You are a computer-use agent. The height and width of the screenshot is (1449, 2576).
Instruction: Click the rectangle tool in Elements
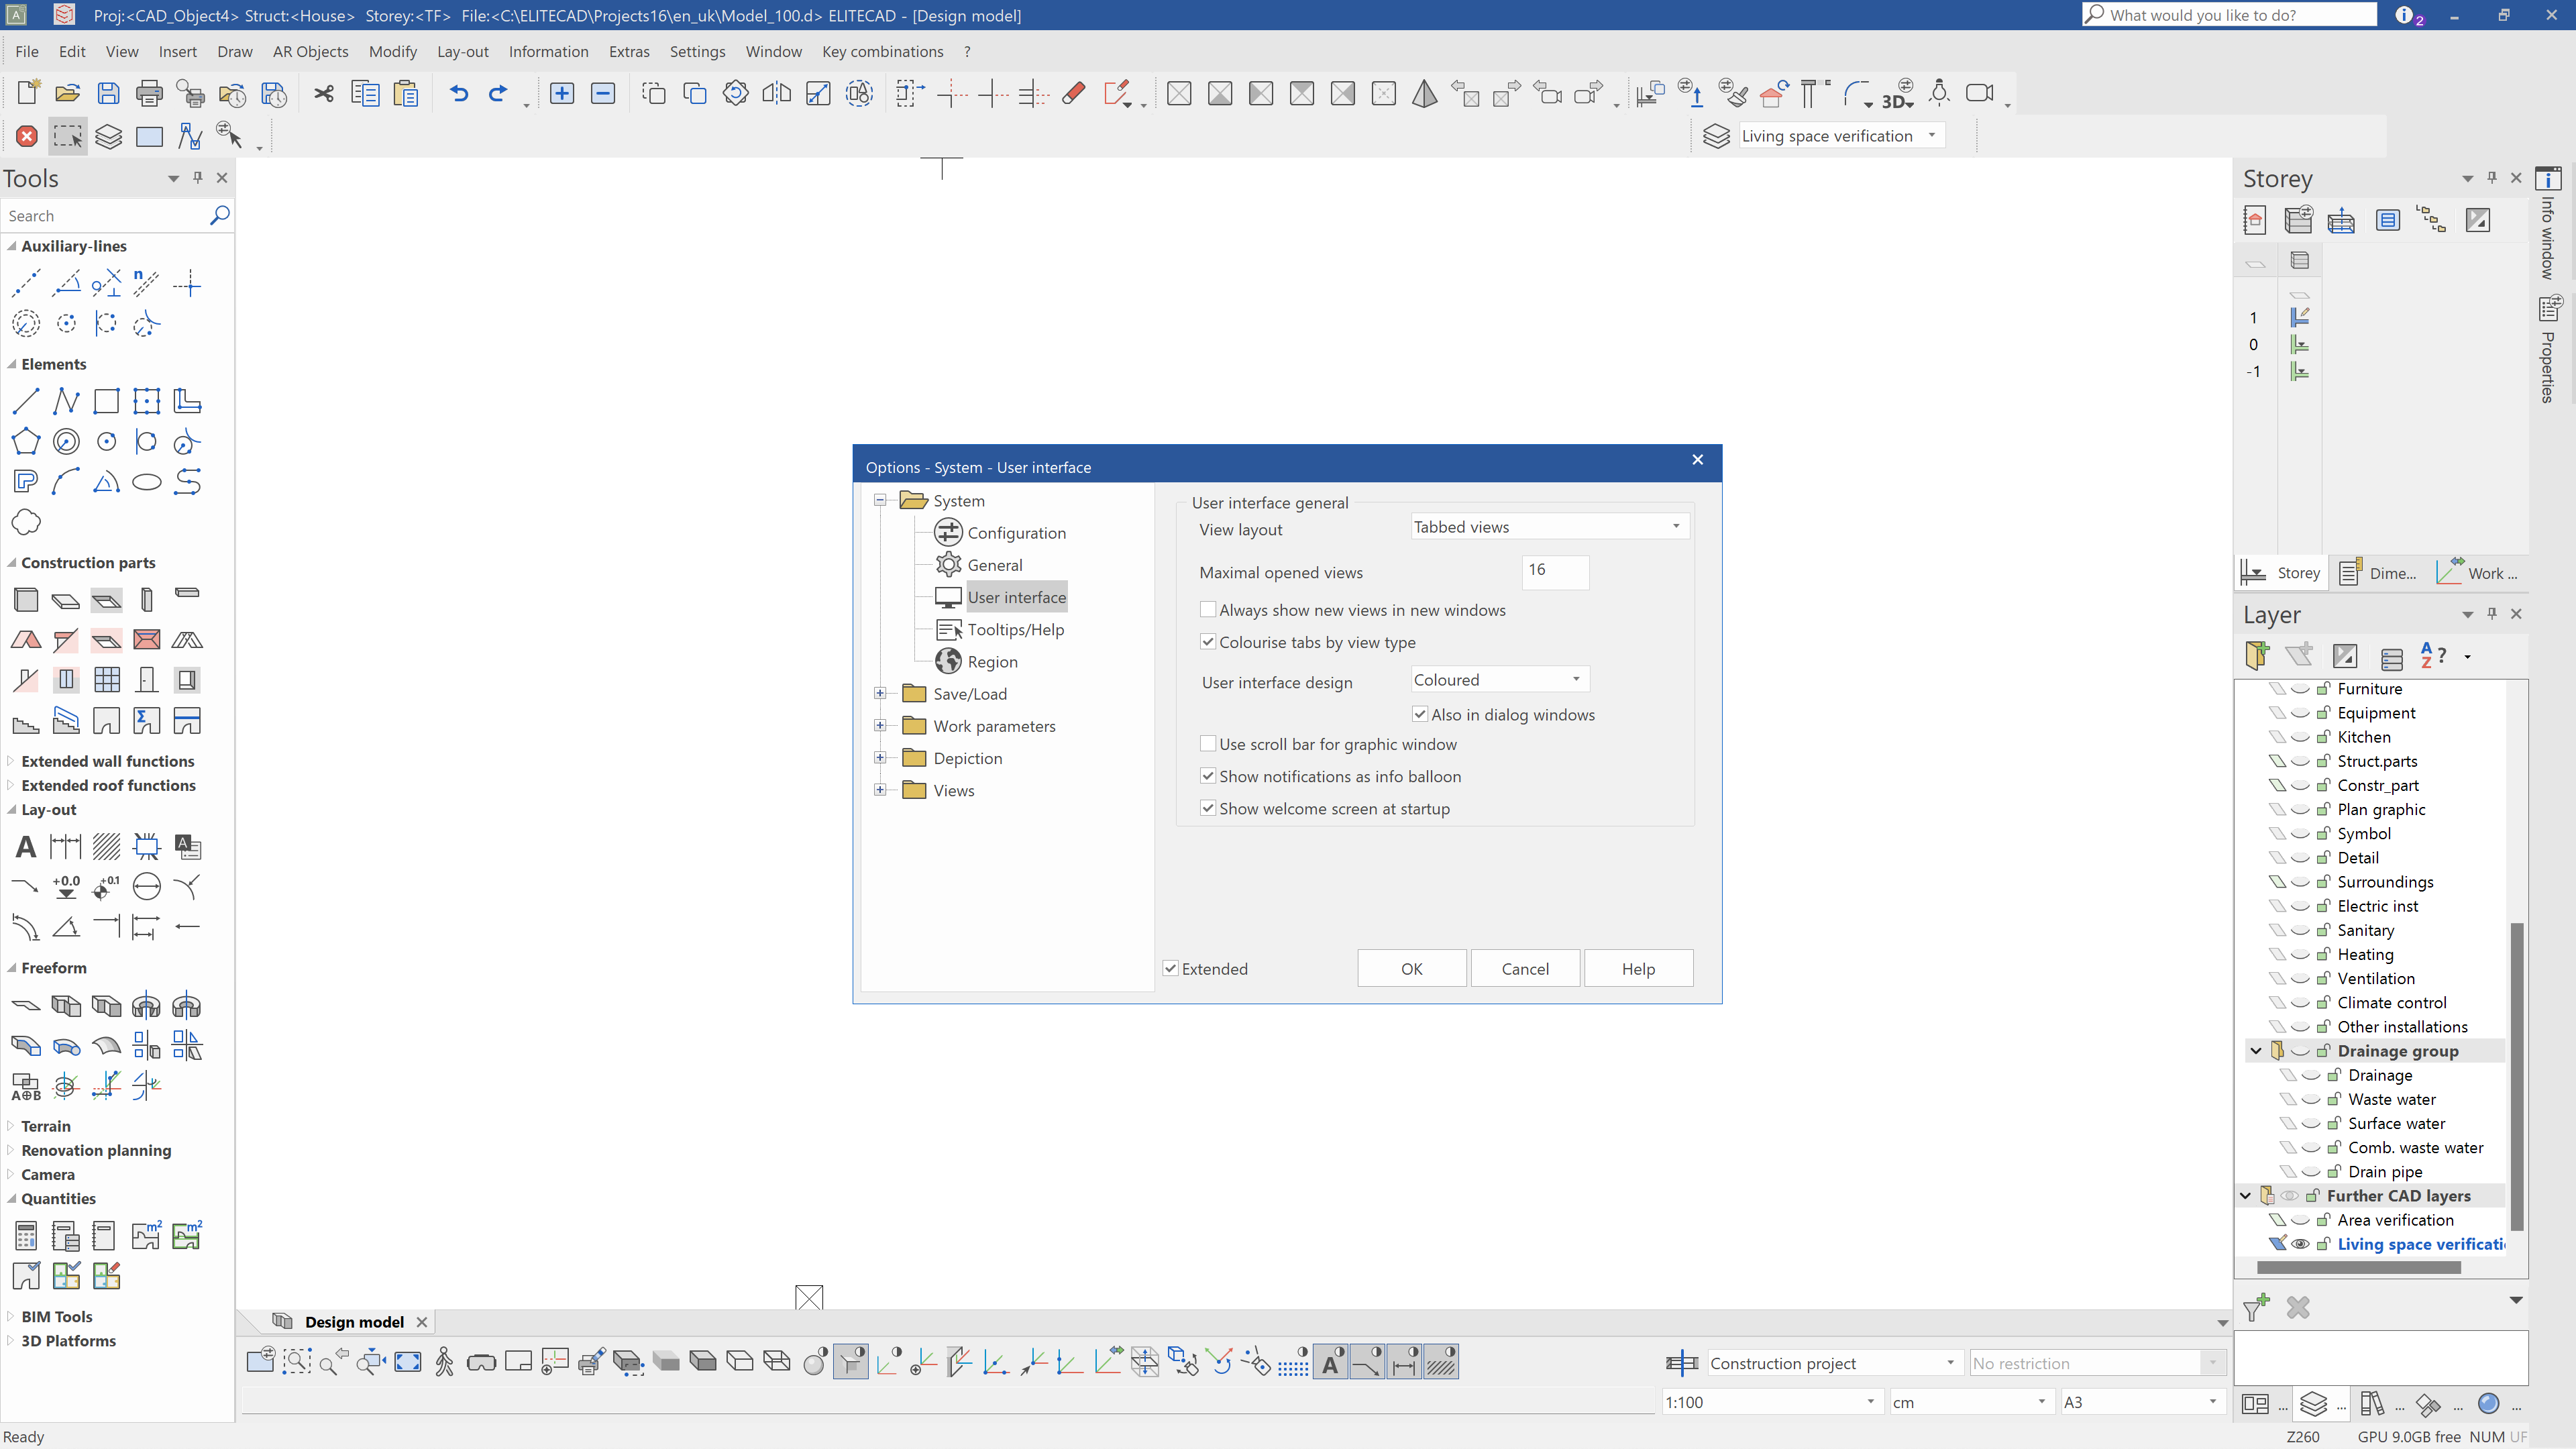click(x=106, y=402)
